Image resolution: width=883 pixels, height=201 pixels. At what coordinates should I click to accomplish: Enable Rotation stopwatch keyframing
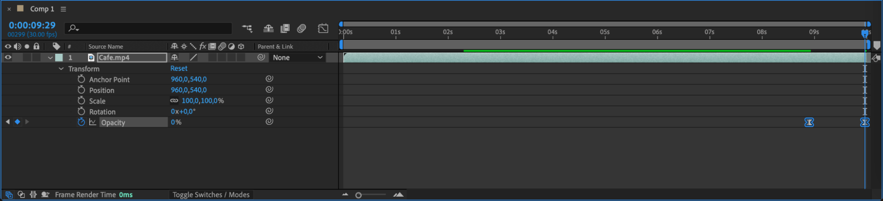coord(81,112)
